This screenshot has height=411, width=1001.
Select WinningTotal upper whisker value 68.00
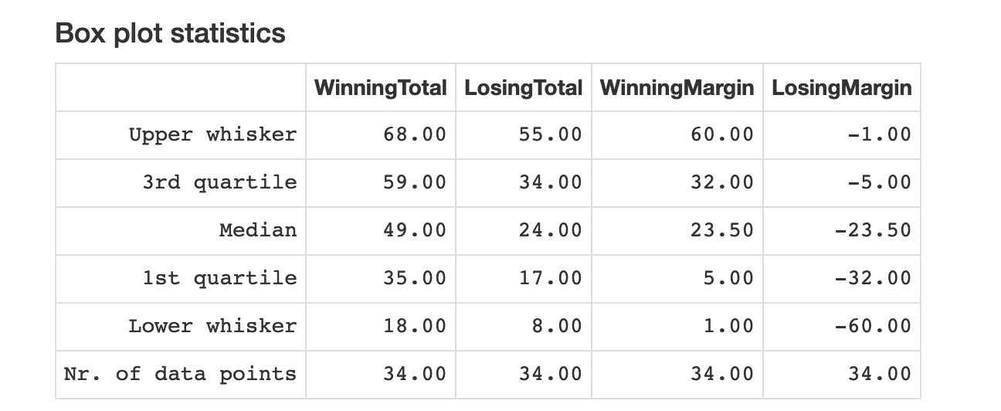415,134
